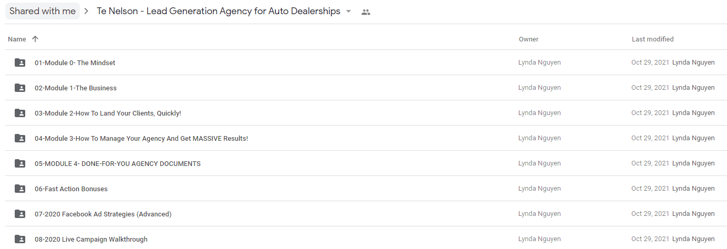Viewport: 727px width, 249px height.
Task: Click folder icon for 06-Fast Action Bonuses
Action: pyautogui.click(x=20, y=189)
